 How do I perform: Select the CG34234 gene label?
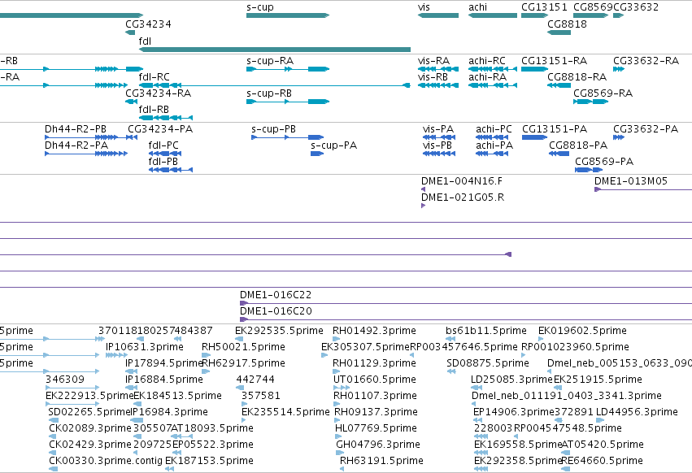point(148,24)
